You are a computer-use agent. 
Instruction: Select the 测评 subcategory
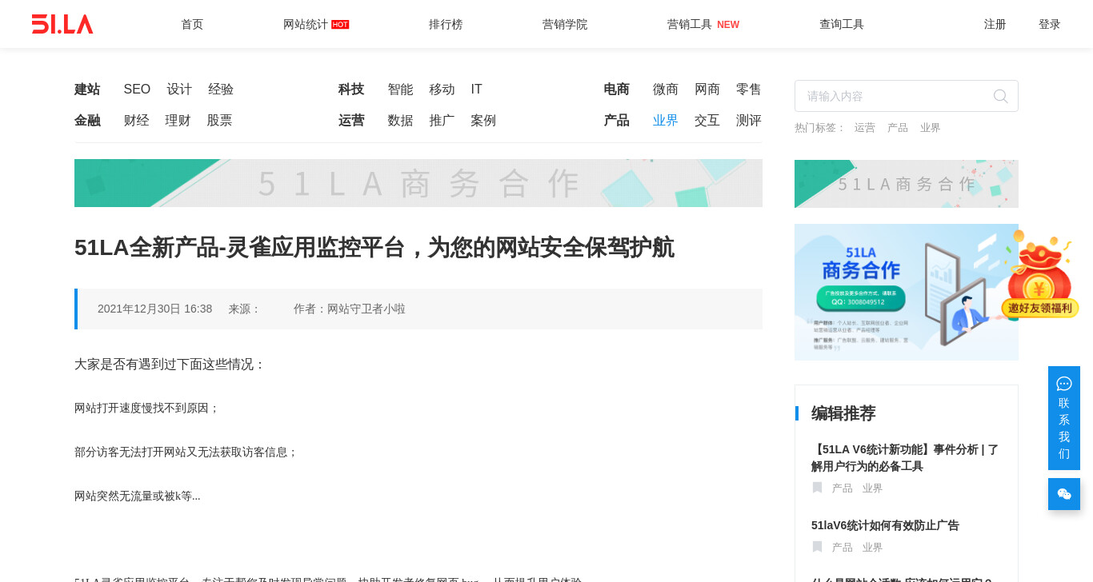coord(749,121)
